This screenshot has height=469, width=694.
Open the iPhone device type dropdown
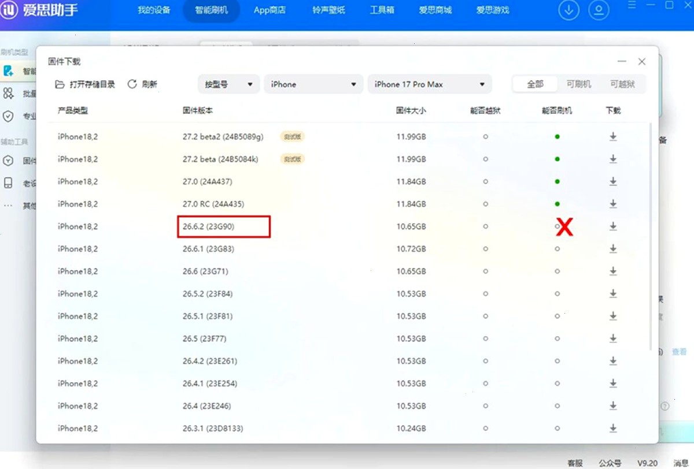click(313, 84)
